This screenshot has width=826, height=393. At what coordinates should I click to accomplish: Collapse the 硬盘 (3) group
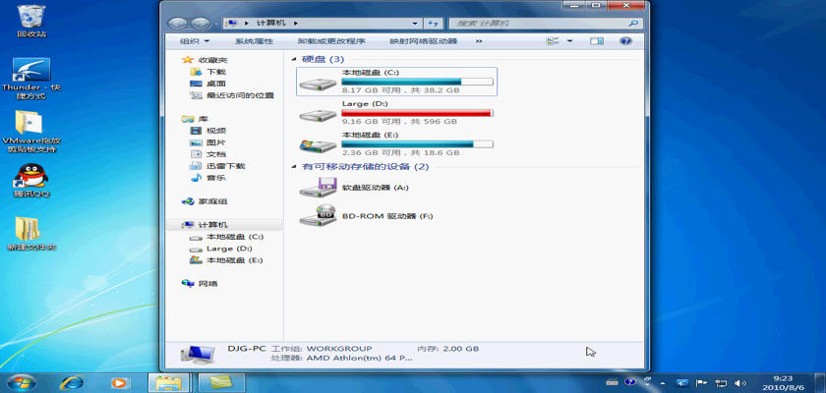[295, 60]
